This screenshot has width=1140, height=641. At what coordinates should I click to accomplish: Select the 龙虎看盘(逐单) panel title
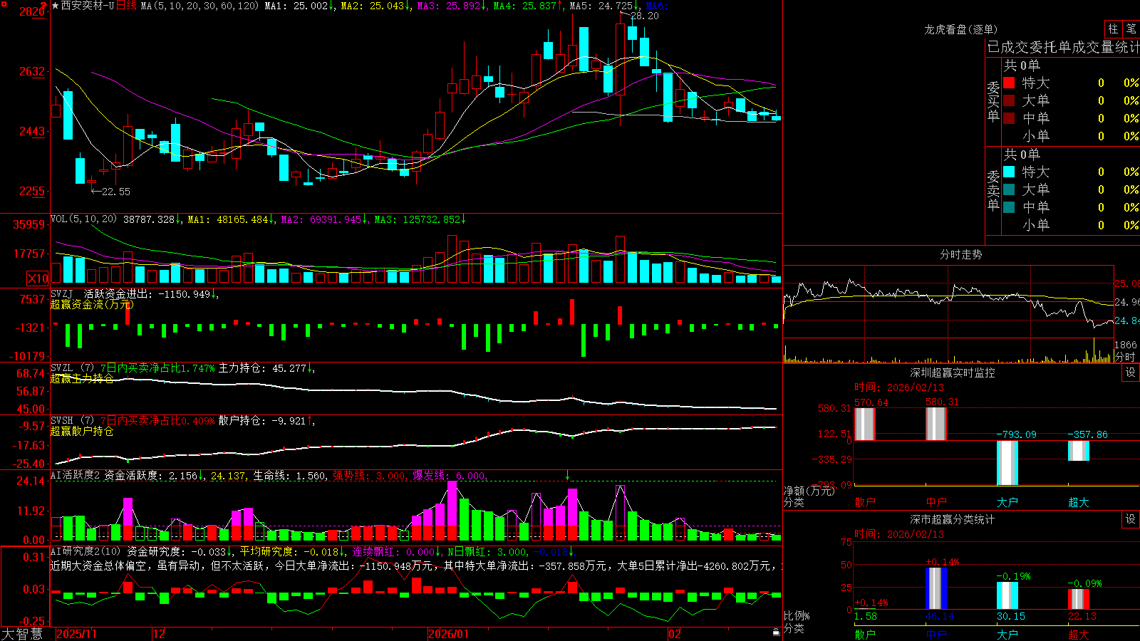tap(960, 29)
